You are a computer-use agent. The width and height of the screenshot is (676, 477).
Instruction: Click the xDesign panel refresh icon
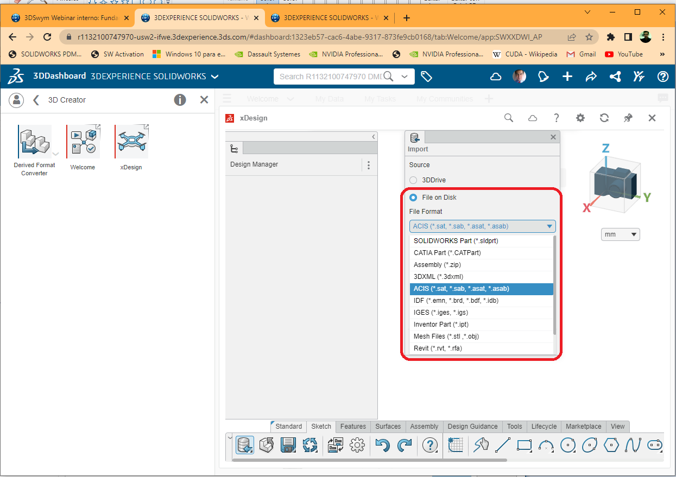(604, 118)
